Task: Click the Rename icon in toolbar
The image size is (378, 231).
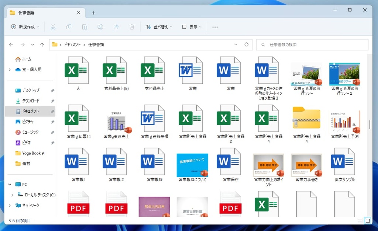Action: [100, 27]
